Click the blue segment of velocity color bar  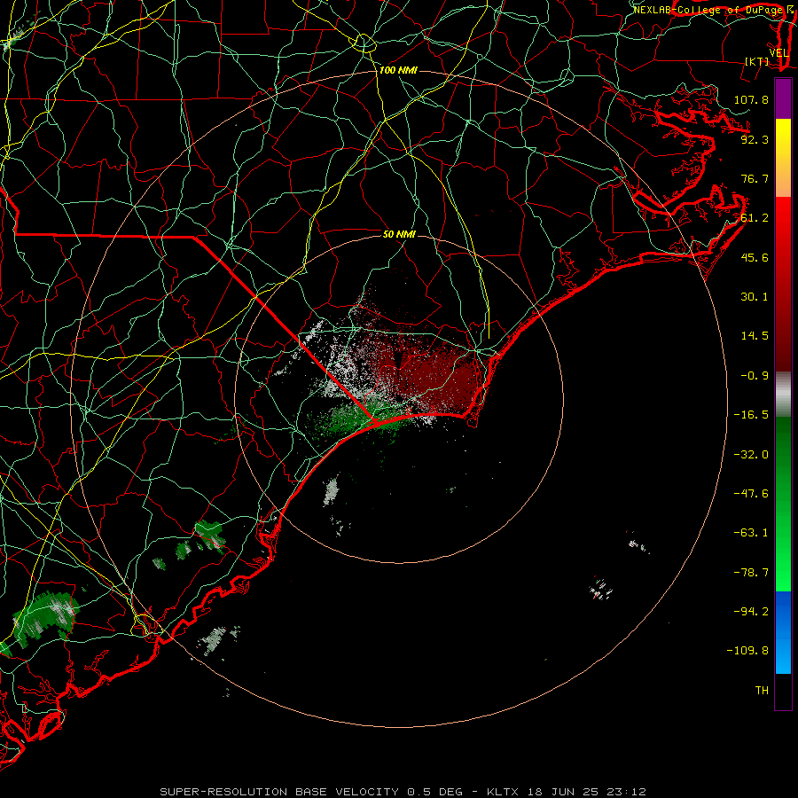[783, 632]
